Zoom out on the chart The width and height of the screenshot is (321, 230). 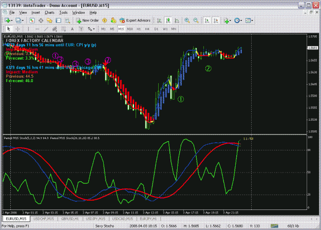[x=196, y=21]
